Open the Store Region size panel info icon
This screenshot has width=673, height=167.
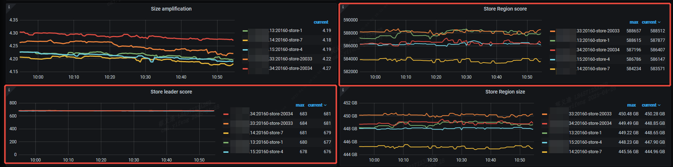[343, 90]
